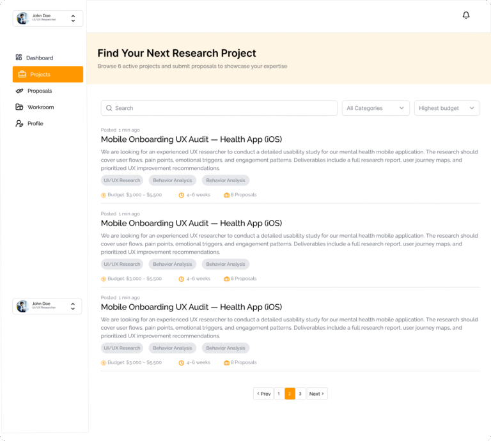Expand the bottom John Doe account switcher
Screen dimensions: 491x441
point(72,306)
